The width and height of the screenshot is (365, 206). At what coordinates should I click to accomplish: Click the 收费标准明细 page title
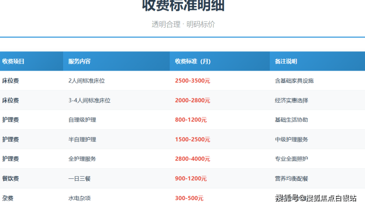point(183,6)
